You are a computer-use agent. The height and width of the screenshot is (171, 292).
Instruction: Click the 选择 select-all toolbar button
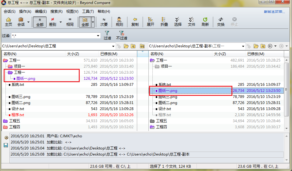(178, 22)
